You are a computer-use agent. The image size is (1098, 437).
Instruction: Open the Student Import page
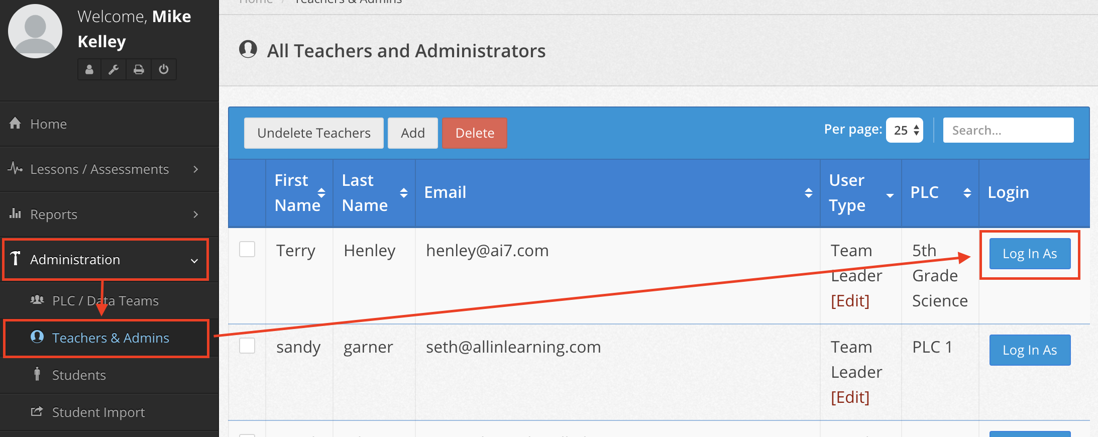(x=109, y=412)
